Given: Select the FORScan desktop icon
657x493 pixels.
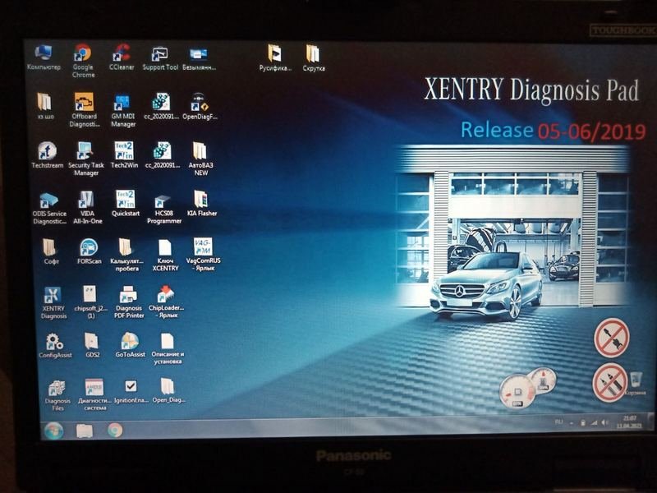Looking at the screenshot, I should pos(89,248).
